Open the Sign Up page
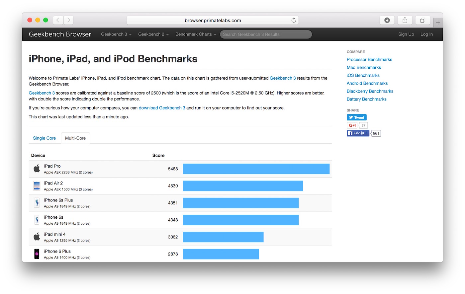The height and width of the screenshot is (294, 465). (406, 34)
